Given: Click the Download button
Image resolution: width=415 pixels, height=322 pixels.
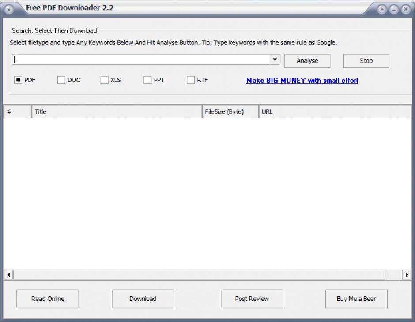Looking at the screenshot, I should tap(143, 299).
